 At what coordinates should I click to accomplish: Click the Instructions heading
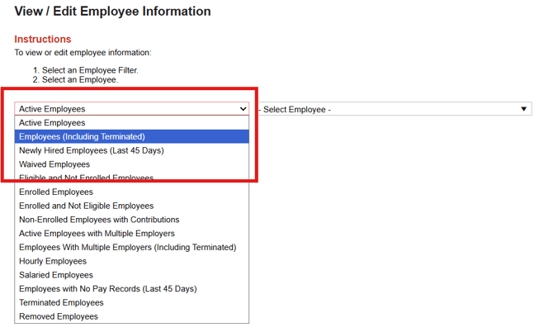pyautogui.click(x=43, y=39)
